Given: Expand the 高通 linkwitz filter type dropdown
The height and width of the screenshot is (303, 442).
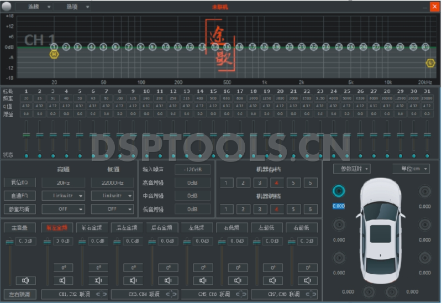Looking at the screenshot, I should [x=63, y=196].
